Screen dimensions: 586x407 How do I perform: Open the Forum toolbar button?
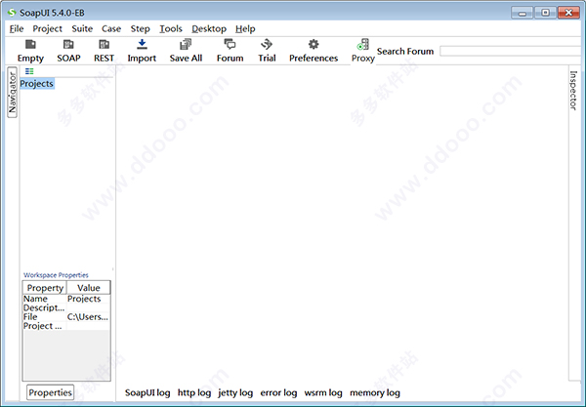(x=230, y=51)
